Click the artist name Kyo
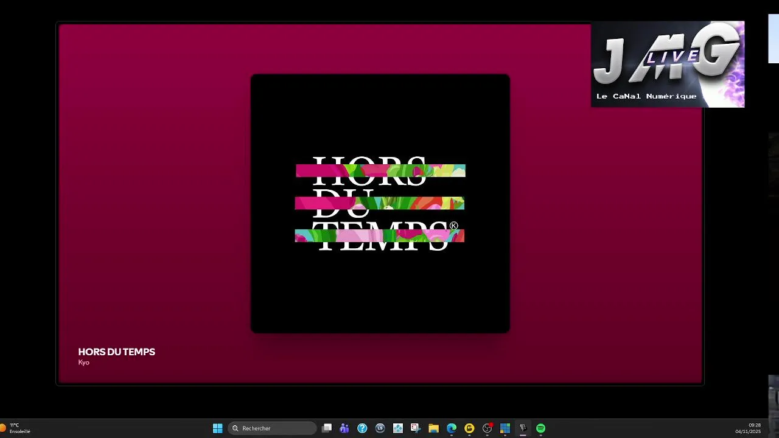This screenshot has height=438, width=779. 84,363
